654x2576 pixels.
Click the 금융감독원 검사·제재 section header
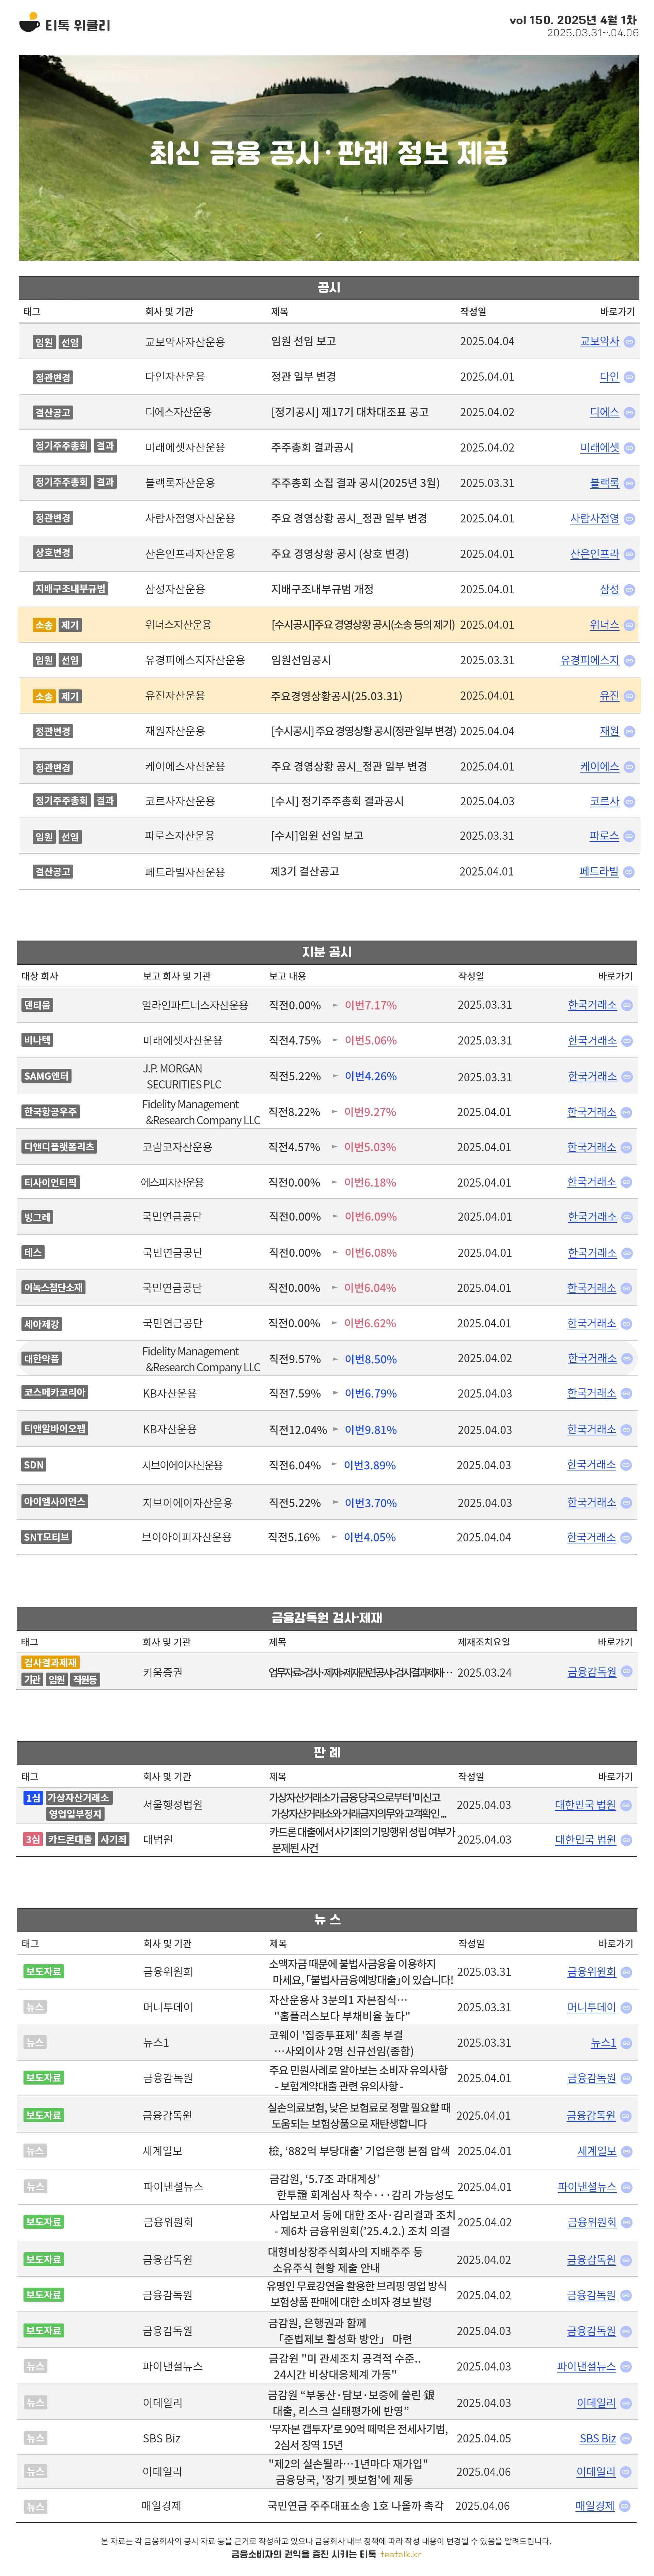(327, 1618)
